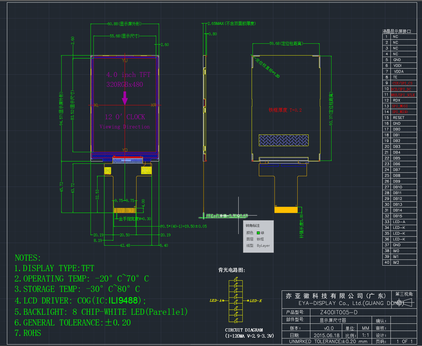Select the "液晶显示屏接口:" table heading
422x346 pixels.
(x=397, y=31)
